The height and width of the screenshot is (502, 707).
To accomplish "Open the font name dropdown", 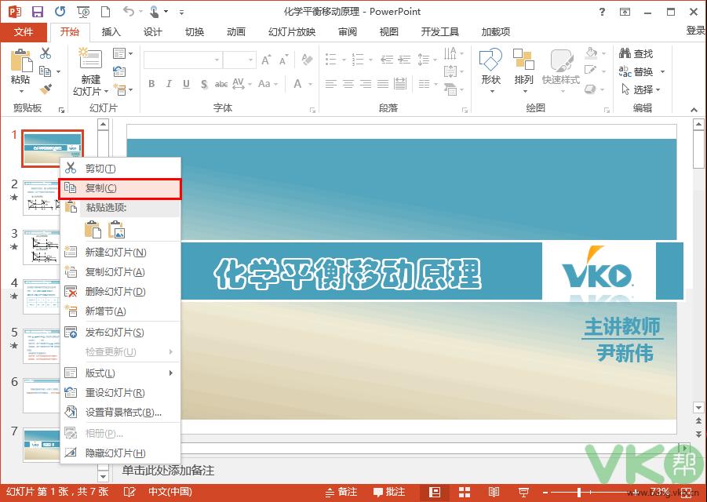I will [x=217, y=60].
